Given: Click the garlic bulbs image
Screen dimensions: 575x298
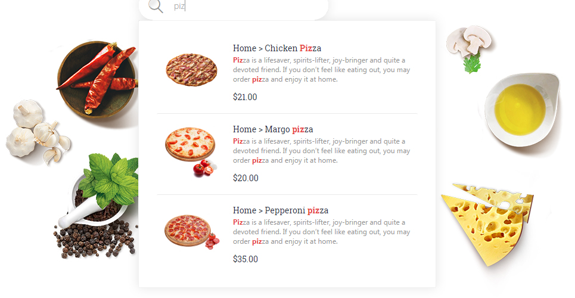Looking at the screenshot, I should tap(38, 132).
